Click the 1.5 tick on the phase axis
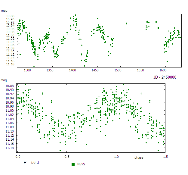The image size is (188, 175). [x=165, y=157]
